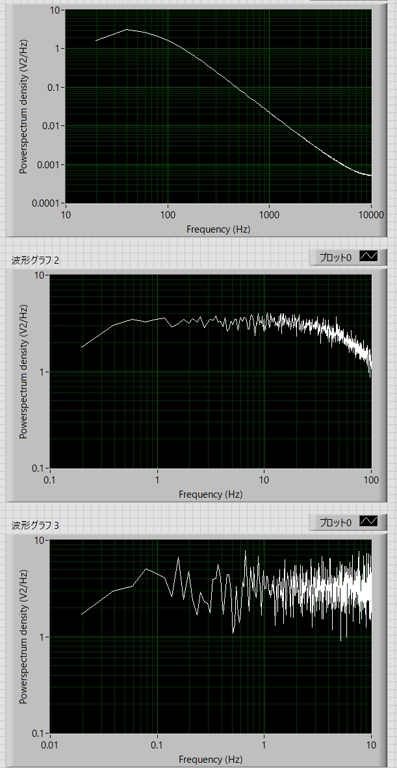This screenshot has width=397, height=768.
Task: Select the Frequency (Hz) label in 波形グラフ 3
Action: click(211, 760)
